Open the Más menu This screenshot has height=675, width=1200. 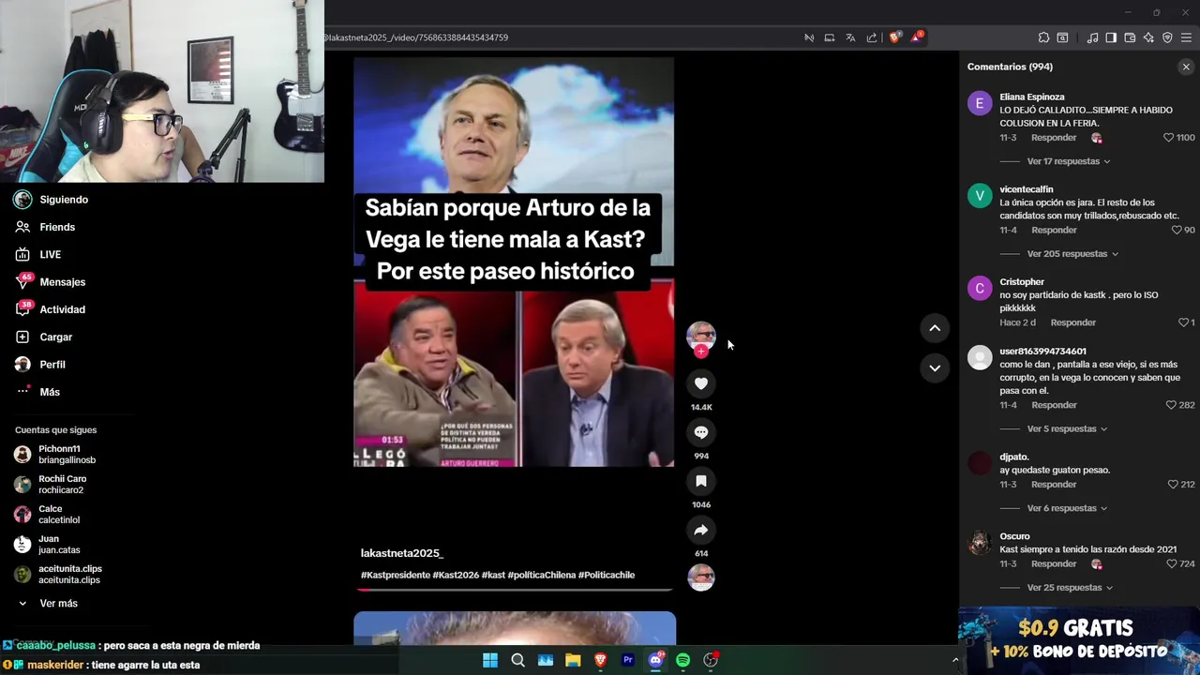[50, 392]
